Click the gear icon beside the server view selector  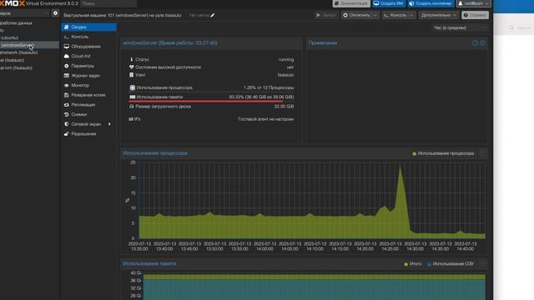[55, 13]
